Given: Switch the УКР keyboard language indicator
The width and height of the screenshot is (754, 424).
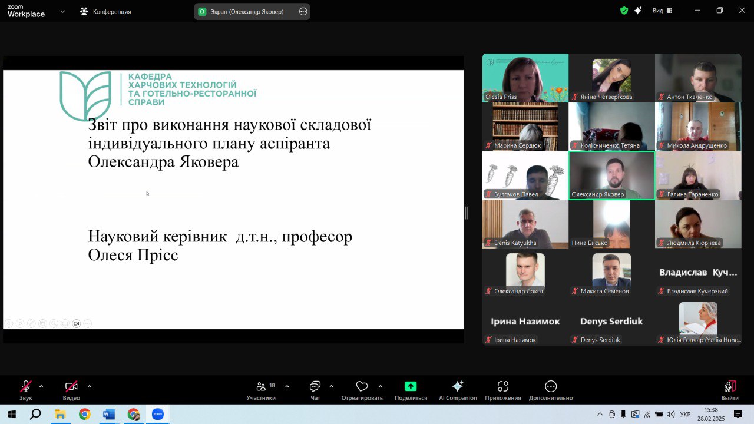Looking at the screenshot, I should tap(685, 414).
